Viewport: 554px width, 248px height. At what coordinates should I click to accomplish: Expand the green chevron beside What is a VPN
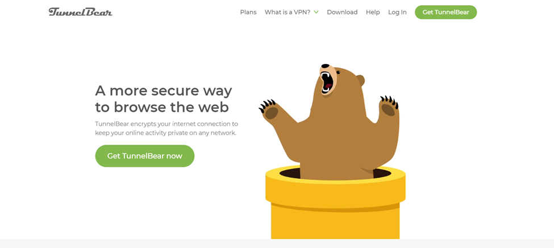coord(316,12)
